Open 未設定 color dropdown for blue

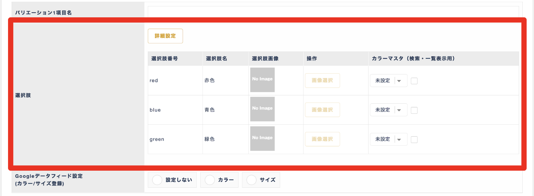click(389, 110)
